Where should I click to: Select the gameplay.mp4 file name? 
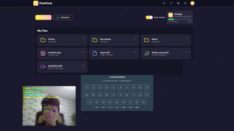click(x=55, y=66)
